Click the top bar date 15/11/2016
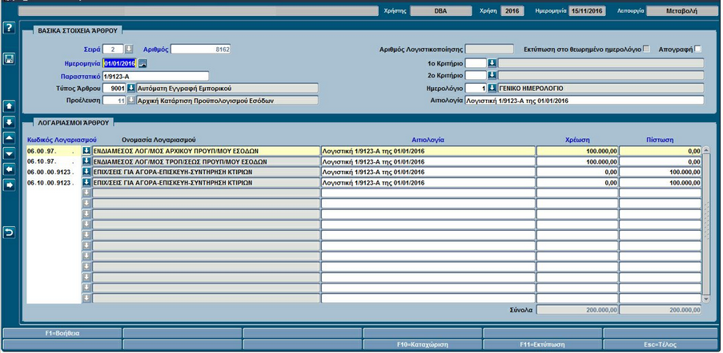This screenshot has width=723, height=353. [x=587, y=11]
